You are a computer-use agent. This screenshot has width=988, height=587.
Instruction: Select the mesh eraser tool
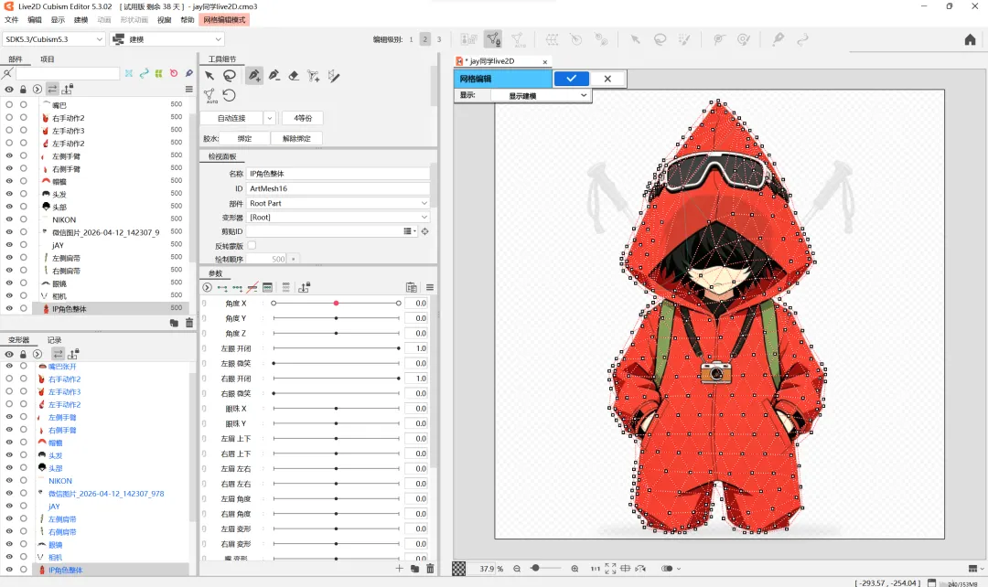(294, 76)
